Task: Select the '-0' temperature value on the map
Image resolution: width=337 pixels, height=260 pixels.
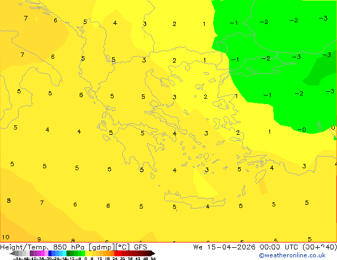Action: point(301,130)
